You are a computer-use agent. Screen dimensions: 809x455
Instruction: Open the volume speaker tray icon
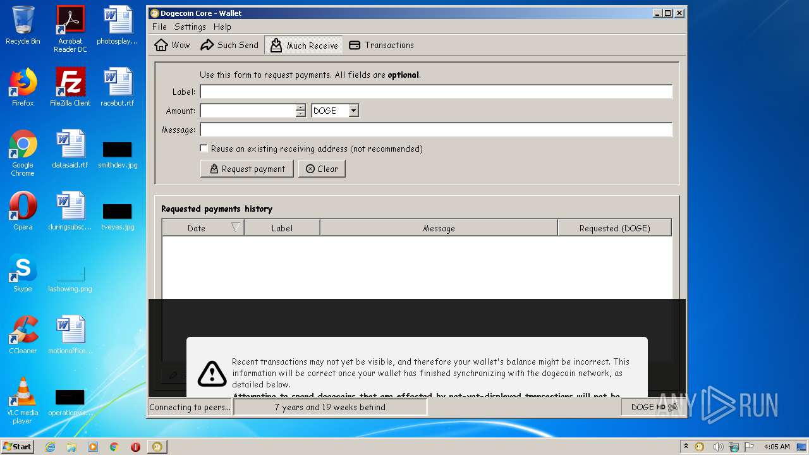pos(718,447)
